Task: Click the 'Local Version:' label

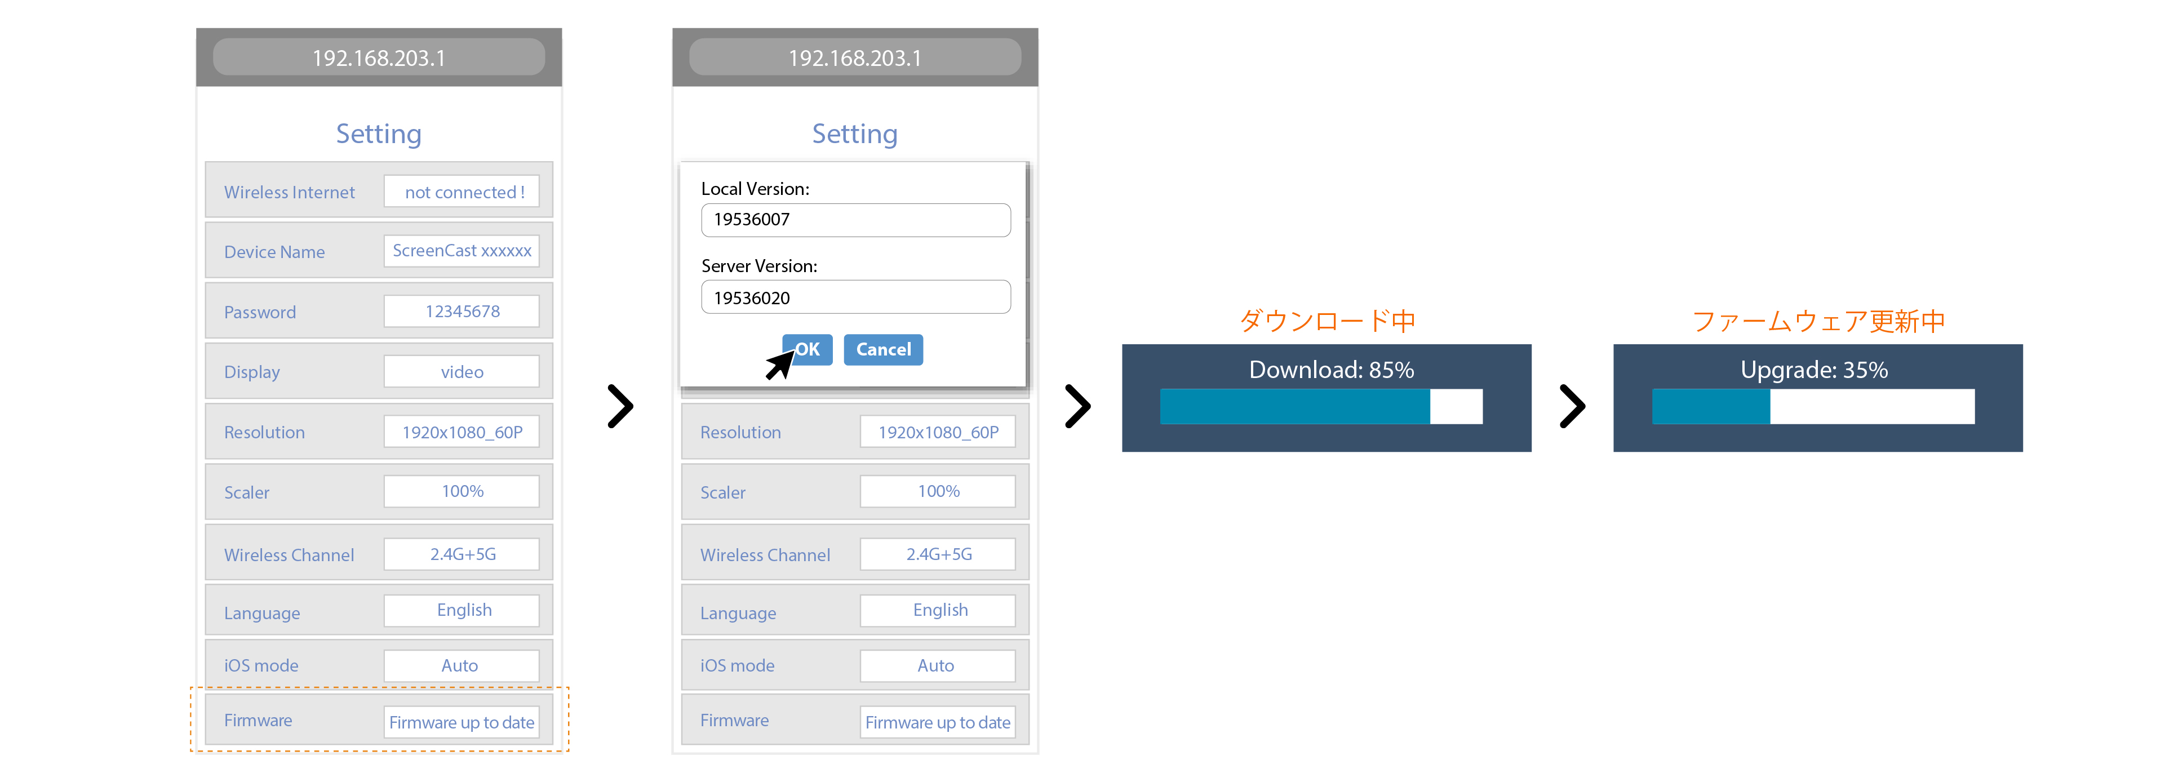Action: point(756,189)
